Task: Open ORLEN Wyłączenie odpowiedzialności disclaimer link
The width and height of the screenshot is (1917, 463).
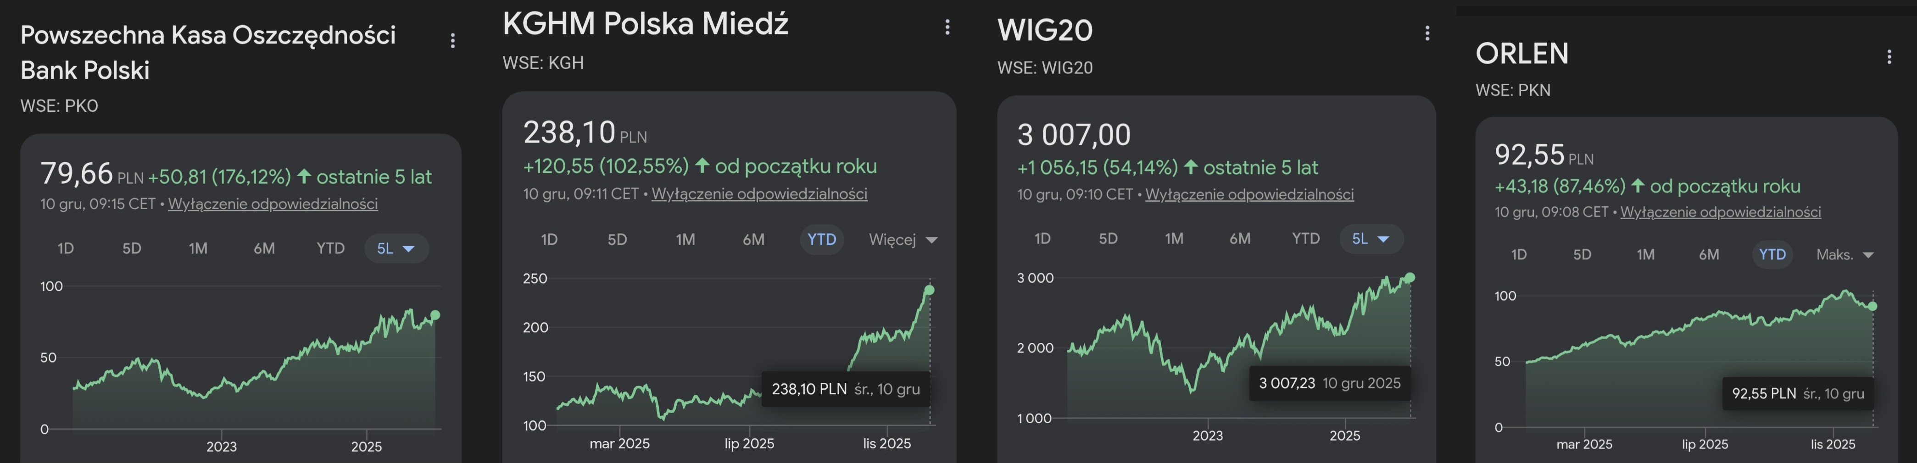Action: (1720, 213)
